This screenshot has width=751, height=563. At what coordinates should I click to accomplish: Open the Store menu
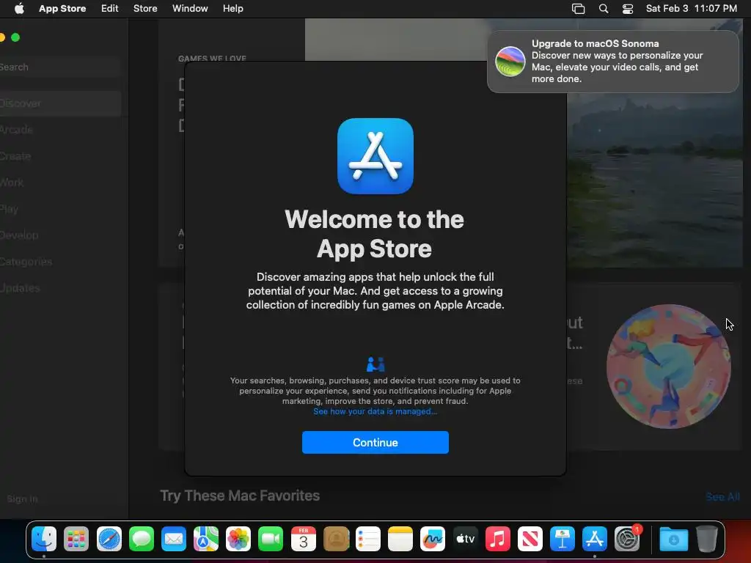tap(145, 9)
